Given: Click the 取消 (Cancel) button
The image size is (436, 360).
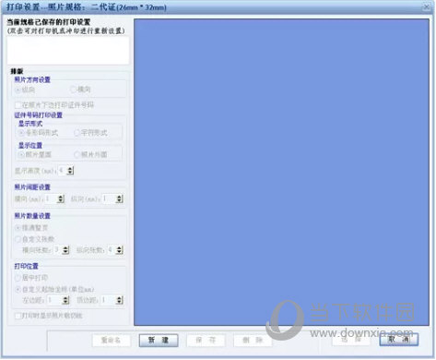Looking at the screenshot, I should [398, 340].
